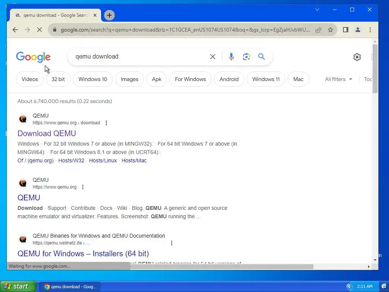
Task: Share this page via the share icon
Action: pyautogui.click(x=318, y=30)
